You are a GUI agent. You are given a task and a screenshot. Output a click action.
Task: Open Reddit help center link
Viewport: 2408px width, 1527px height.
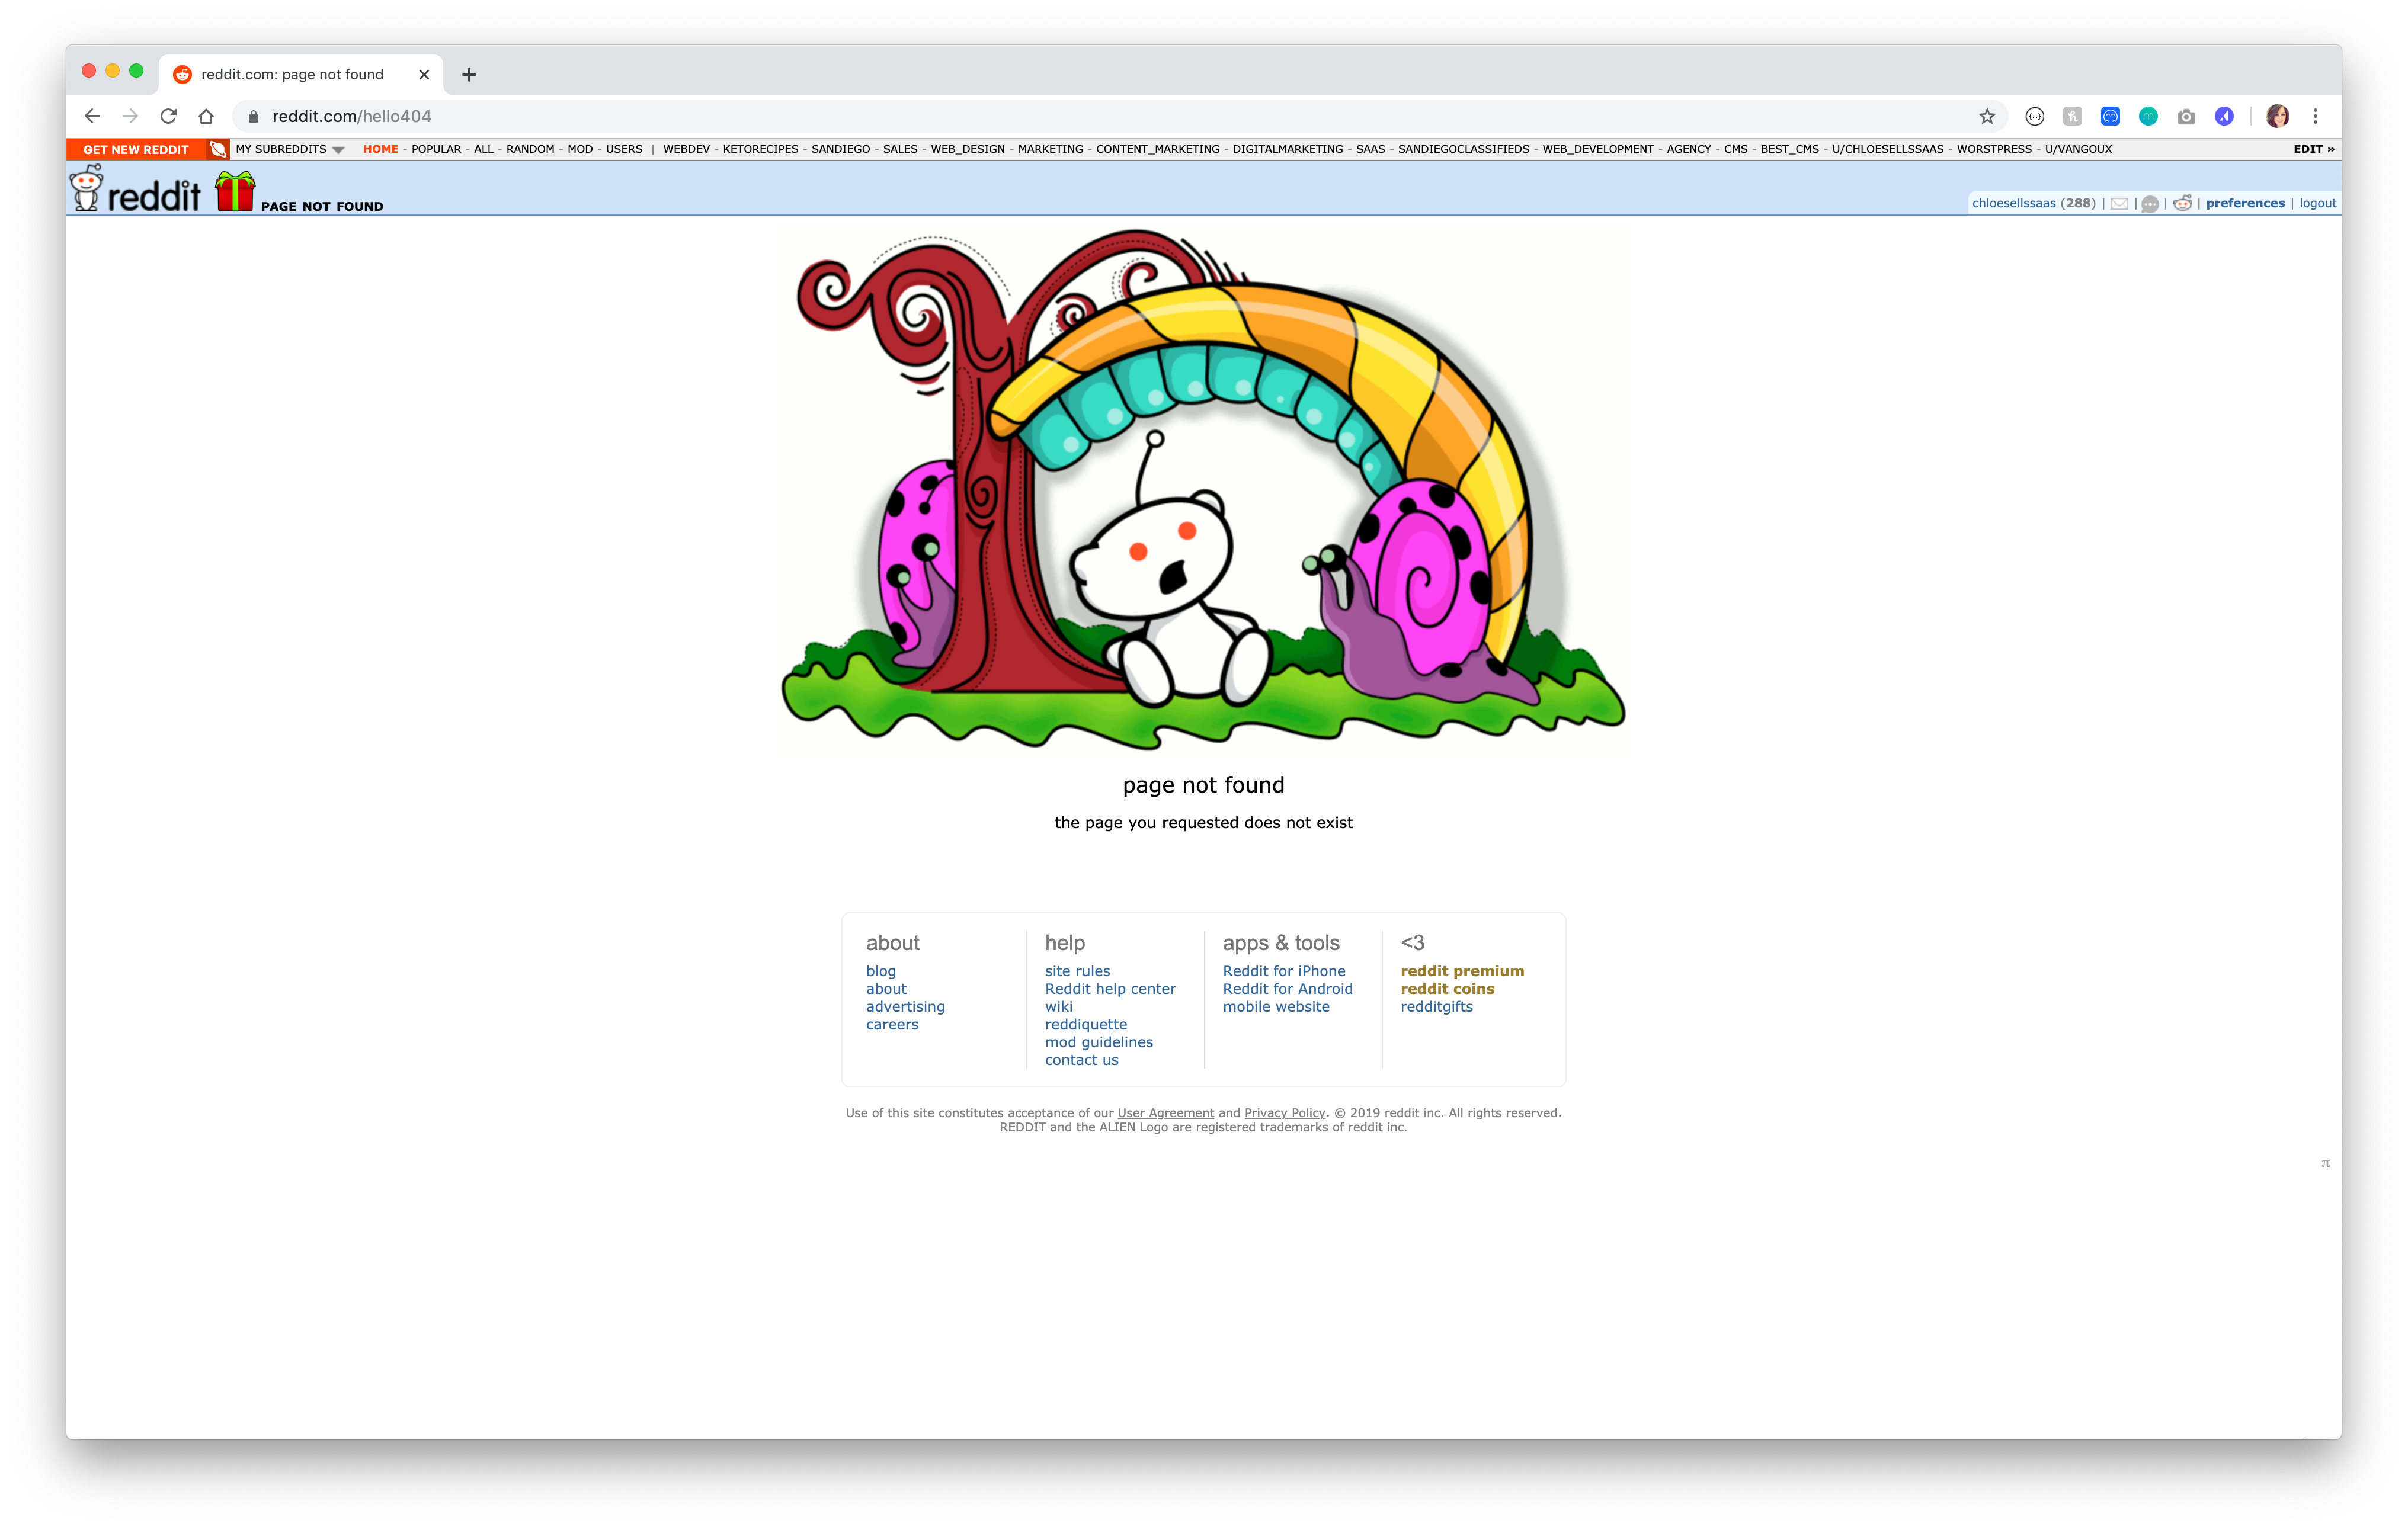tap(1110, 989)
